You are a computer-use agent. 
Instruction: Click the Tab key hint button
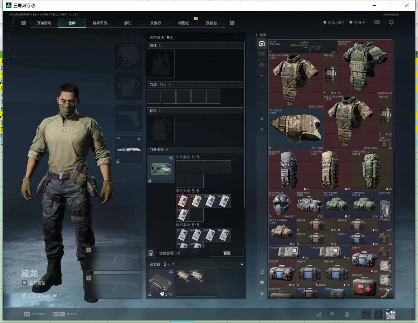(x=34, y=314)
